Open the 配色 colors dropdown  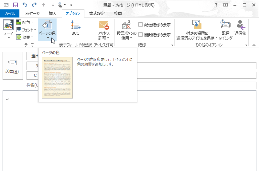point(25,22)
